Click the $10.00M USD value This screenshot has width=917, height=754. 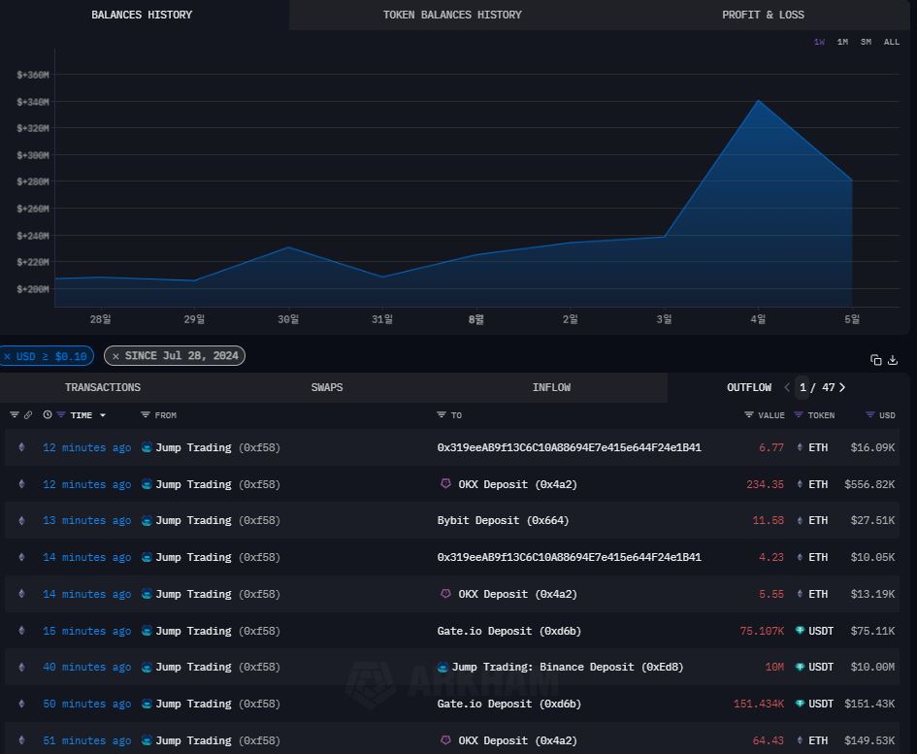point(872,667)
